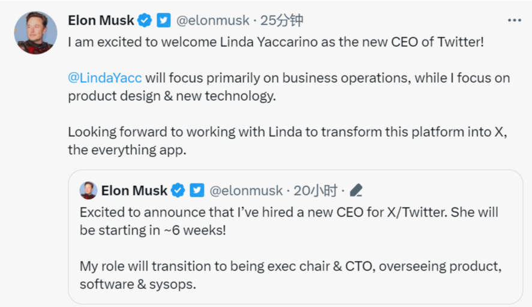Open the @LindaYacc mention link
The image size is (532, 307).
[104, 79]
